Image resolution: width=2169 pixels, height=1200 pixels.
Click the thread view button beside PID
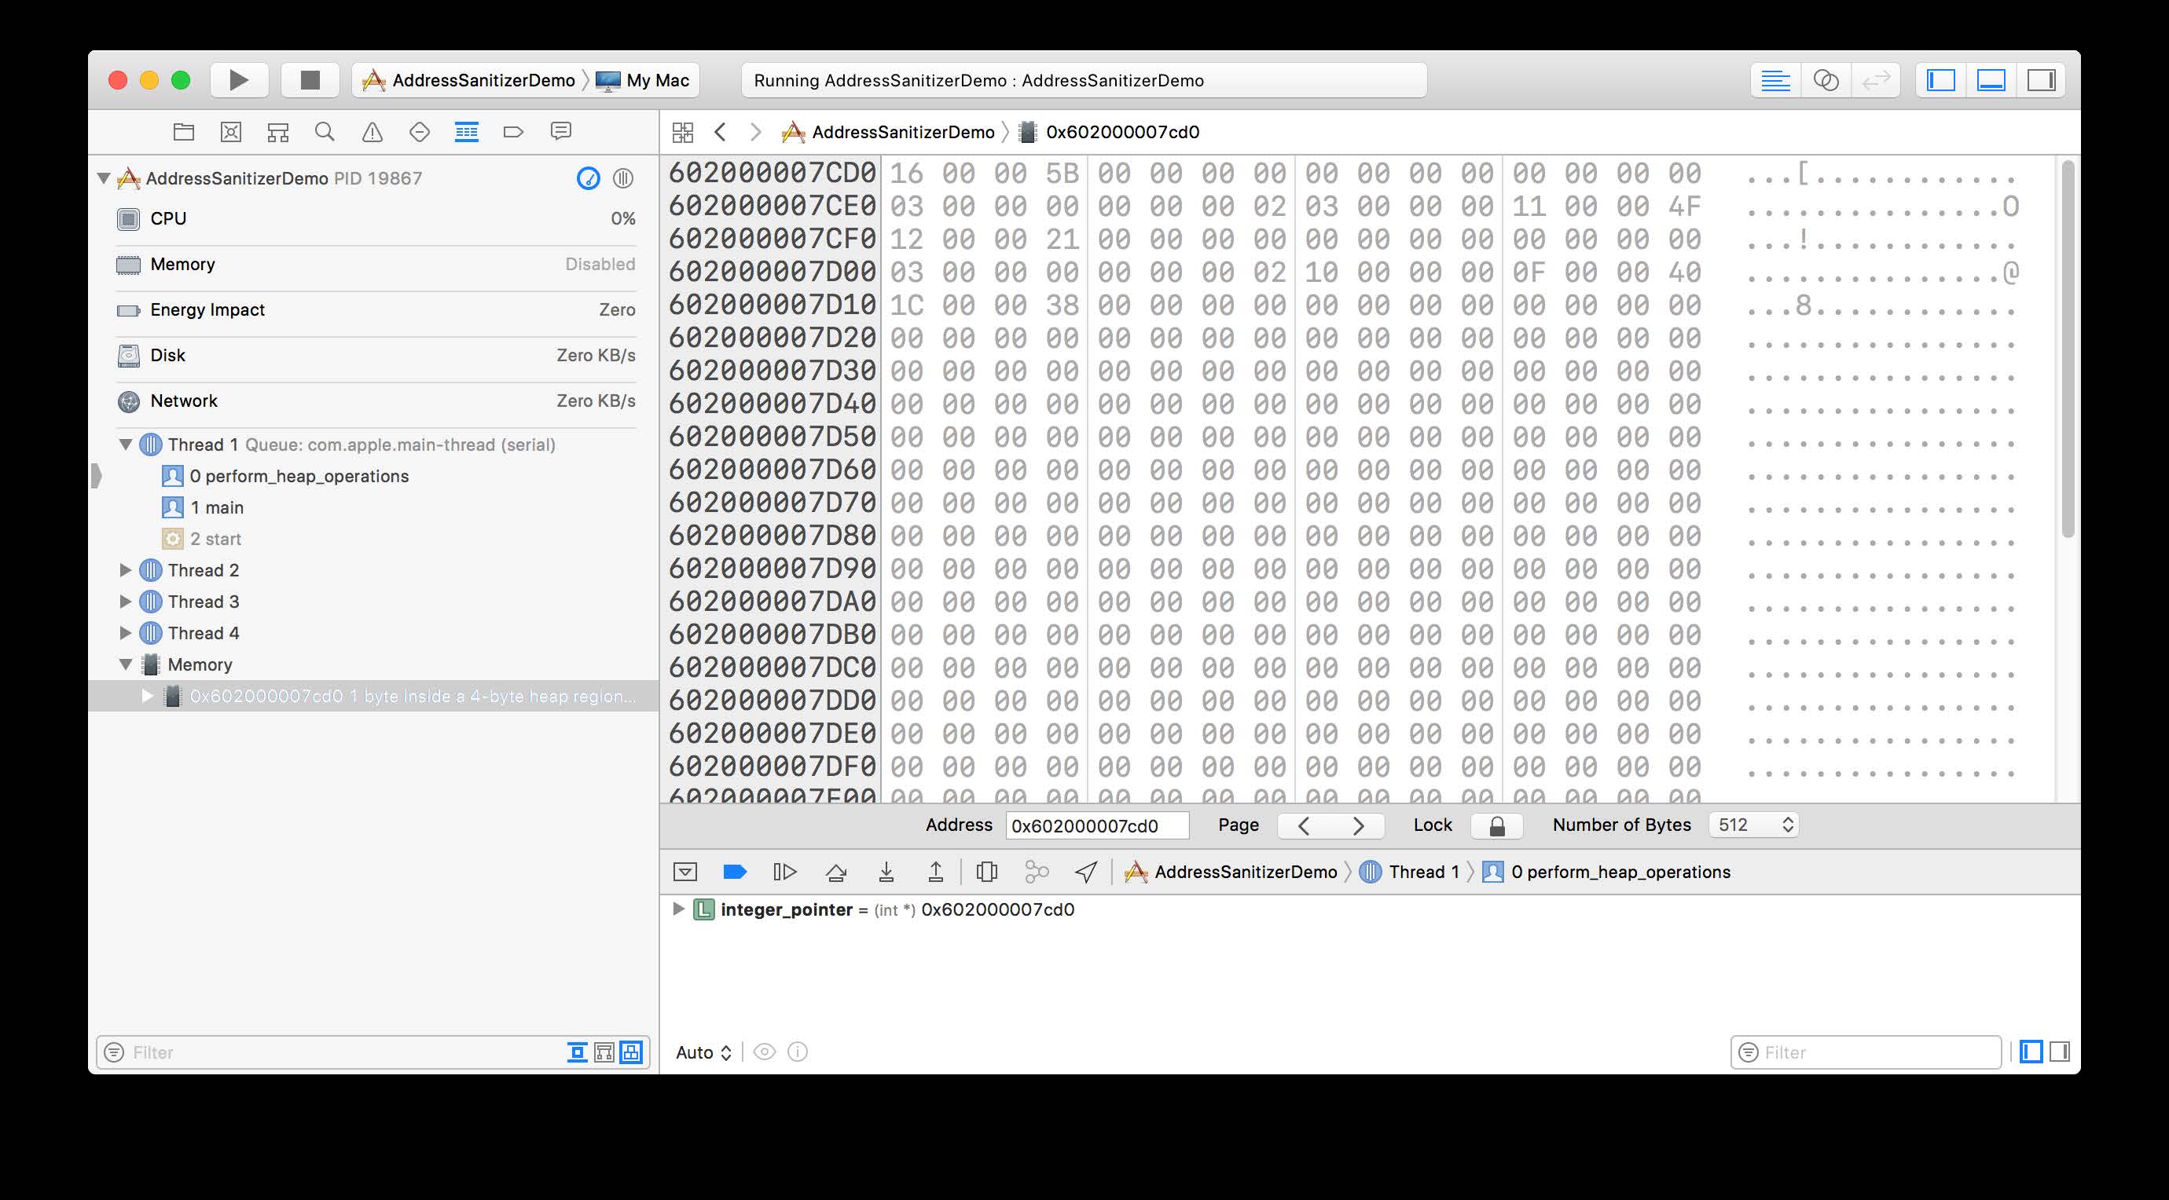point(623,178)
